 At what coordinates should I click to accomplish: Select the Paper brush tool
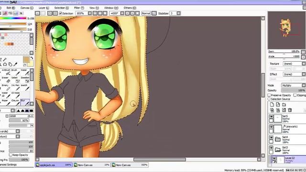[6, 103]
